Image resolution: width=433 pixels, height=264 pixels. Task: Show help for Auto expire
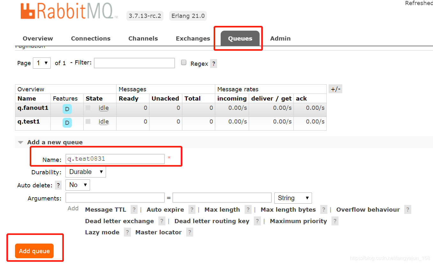(x=192, y=210)
